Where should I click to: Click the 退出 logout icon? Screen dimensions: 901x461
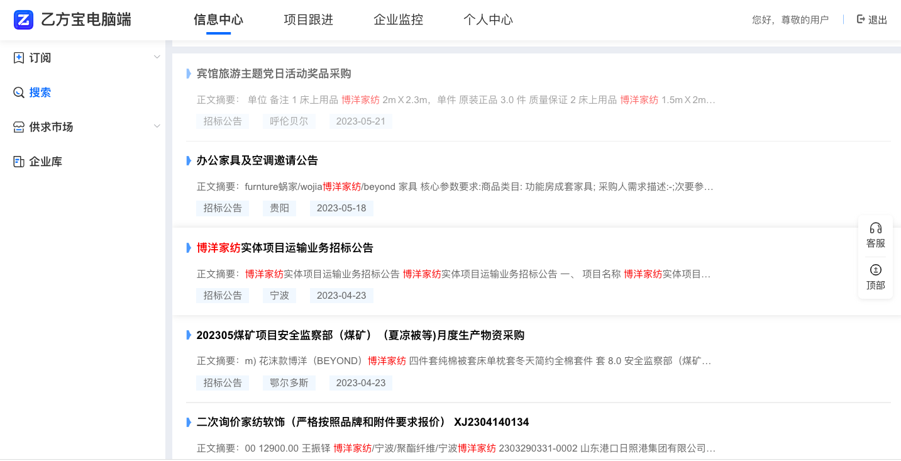click(861, 19)
